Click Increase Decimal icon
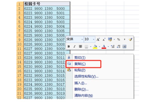This screenshot has width=154, height=102. tap(113, 46)
